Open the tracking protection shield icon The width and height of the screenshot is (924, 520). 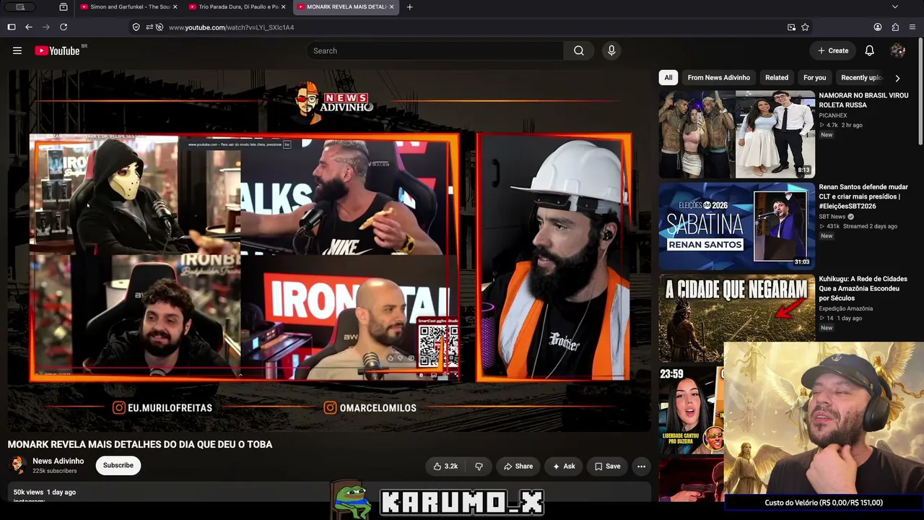click(136, 27)
